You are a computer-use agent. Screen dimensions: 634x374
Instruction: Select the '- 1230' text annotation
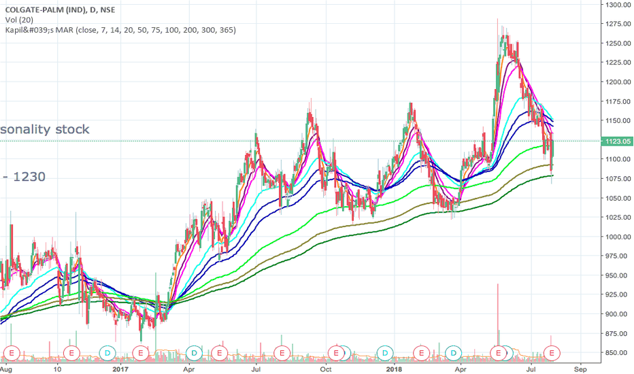click(24, 177)
